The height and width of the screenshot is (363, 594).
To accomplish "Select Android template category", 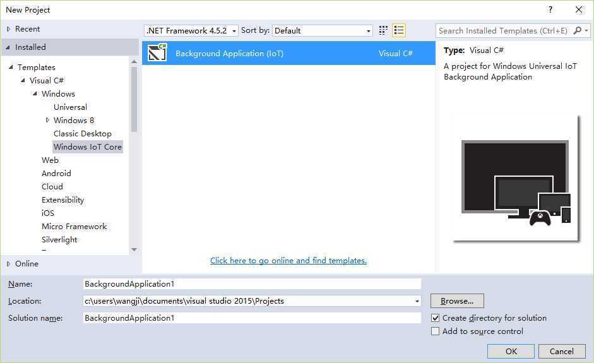I will pyautogui.click(x=56, y=173).
